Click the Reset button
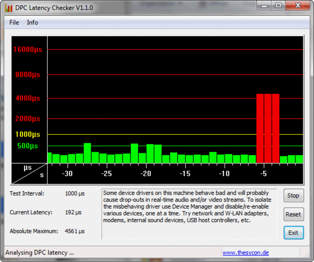This screenshot has width=314, height=262. point(294,214)
